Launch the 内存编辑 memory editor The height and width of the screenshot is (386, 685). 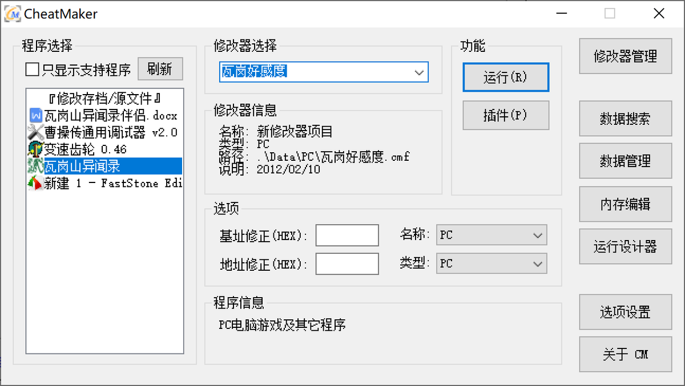625,204
